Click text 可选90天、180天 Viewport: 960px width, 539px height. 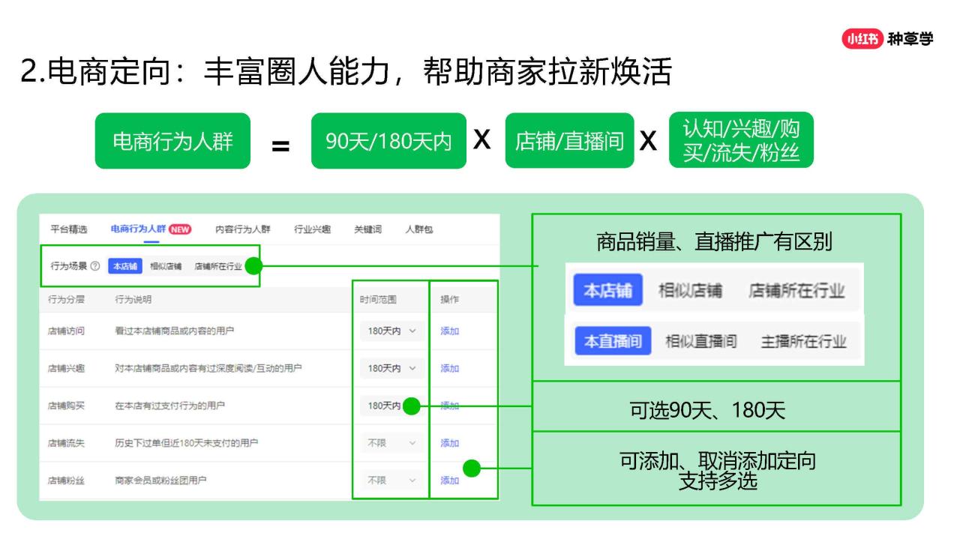click(707, 411)
